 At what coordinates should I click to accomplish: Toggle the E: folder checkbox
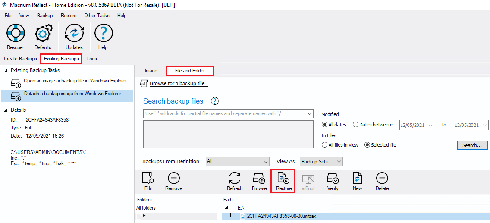[x=139, y=216]
